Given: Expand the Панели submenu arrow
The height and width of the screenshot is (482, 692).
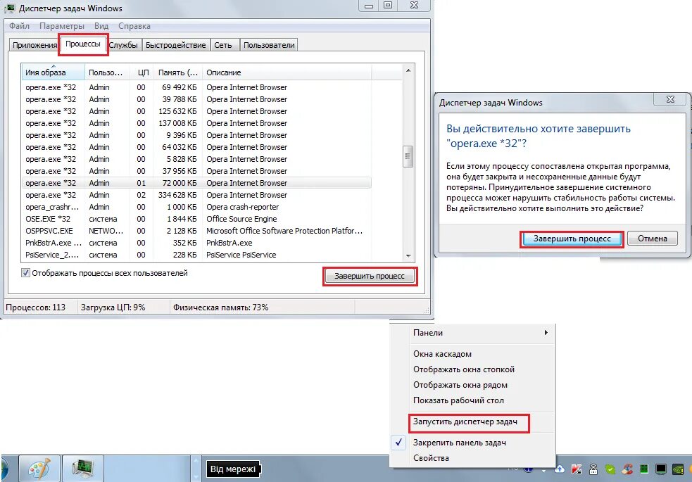Looking at the screenshot, I should click(x=546, y=333).
